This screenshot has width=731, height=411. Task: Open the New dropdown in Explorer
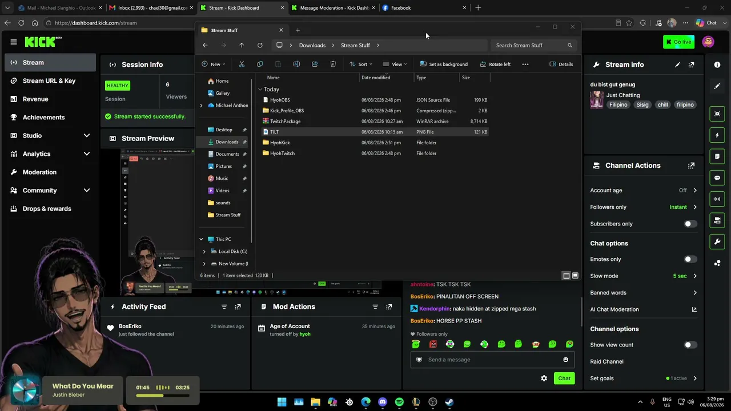tap(214, 64)
